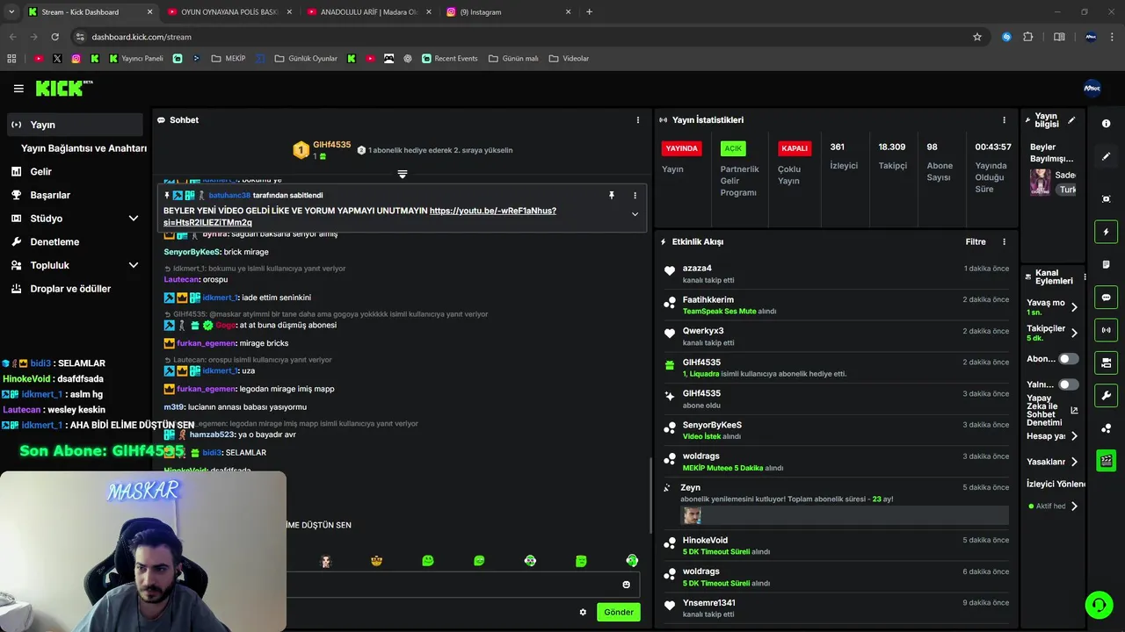Open Yasaklanmış options arrow

click(x=1074, y=462)
